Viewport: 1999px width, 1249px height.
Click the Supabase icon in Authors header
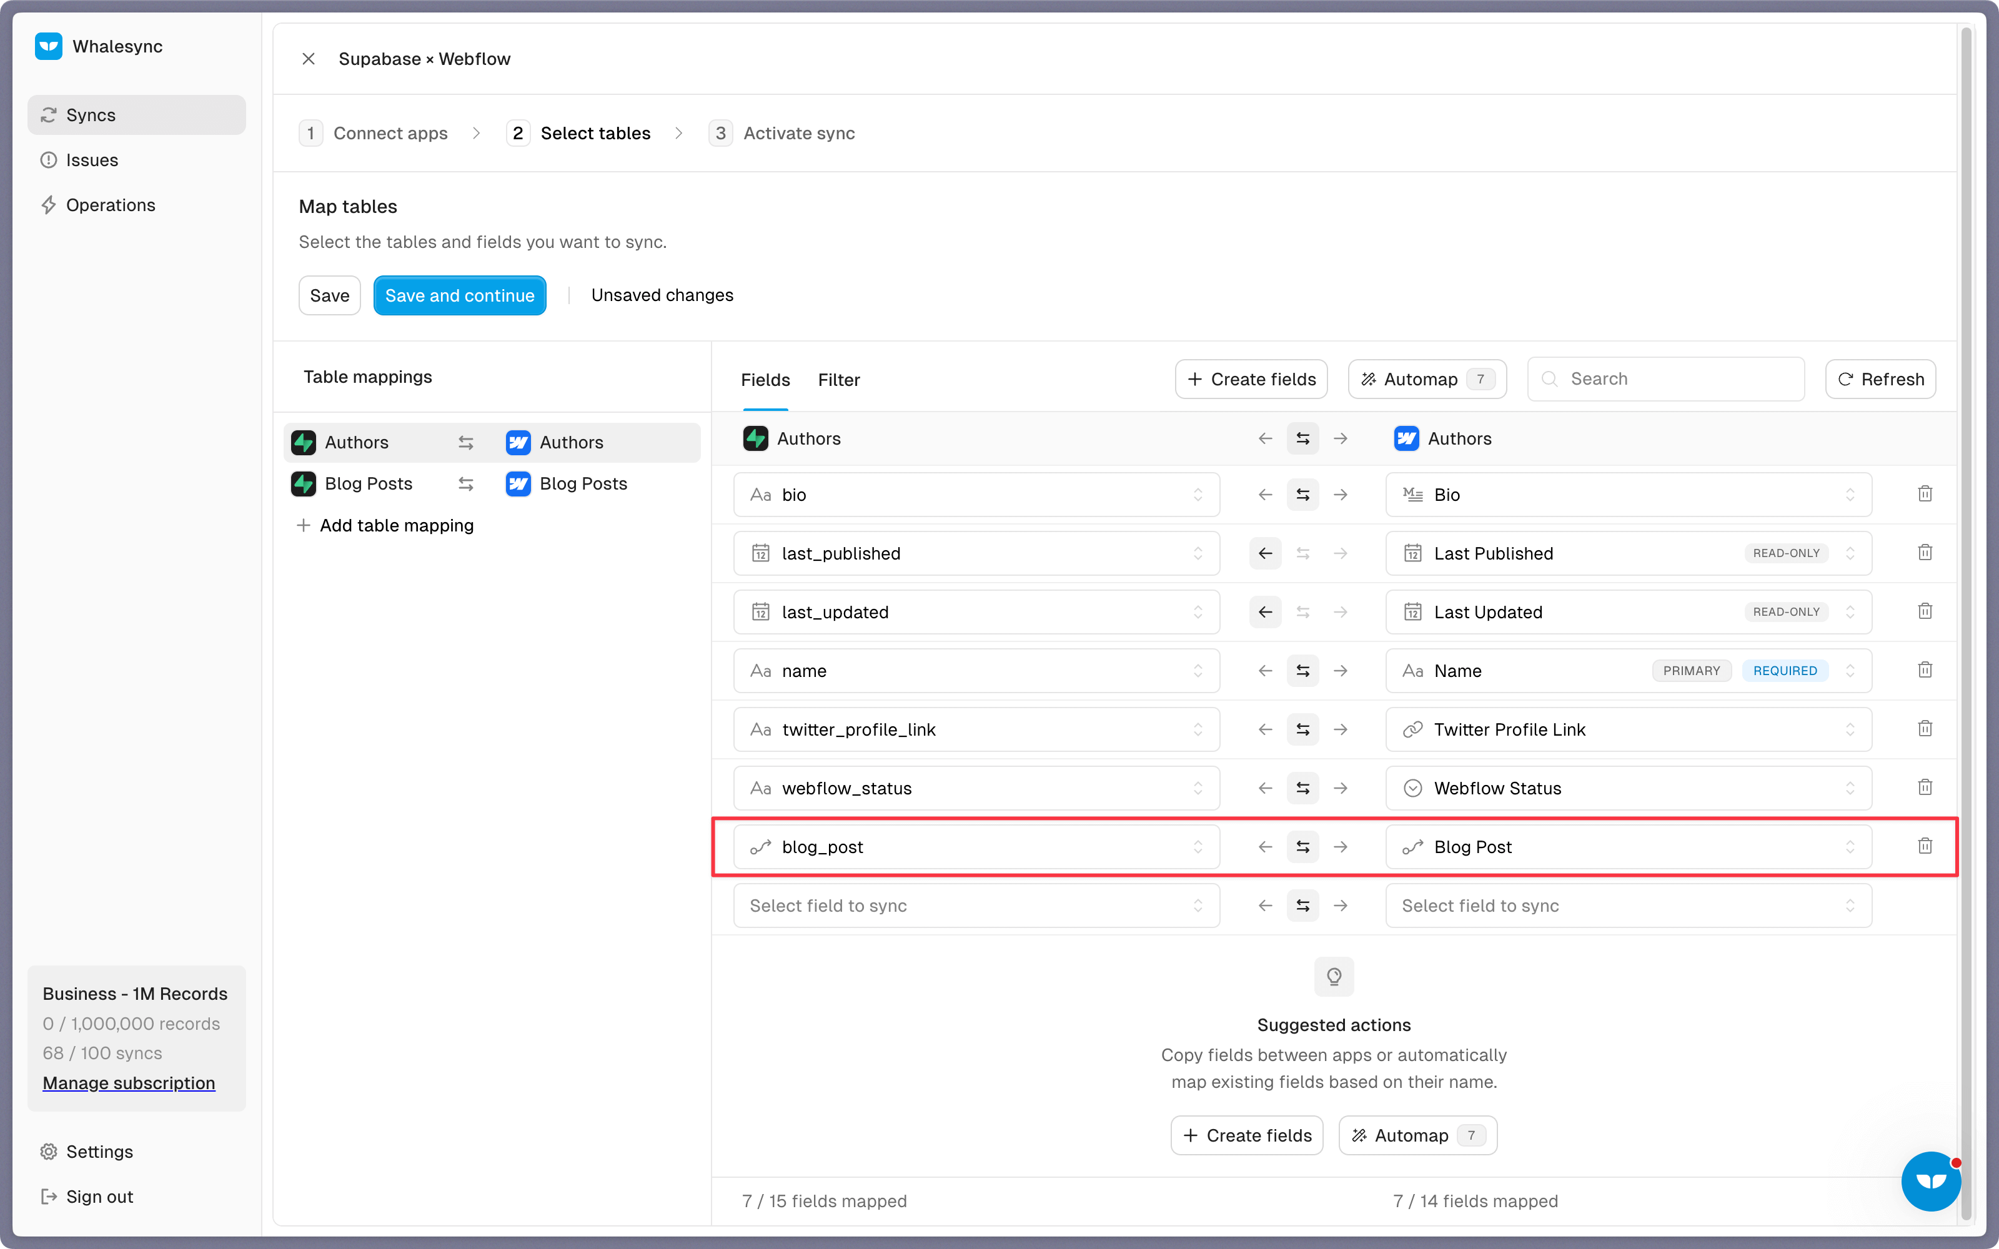point(755,438)
